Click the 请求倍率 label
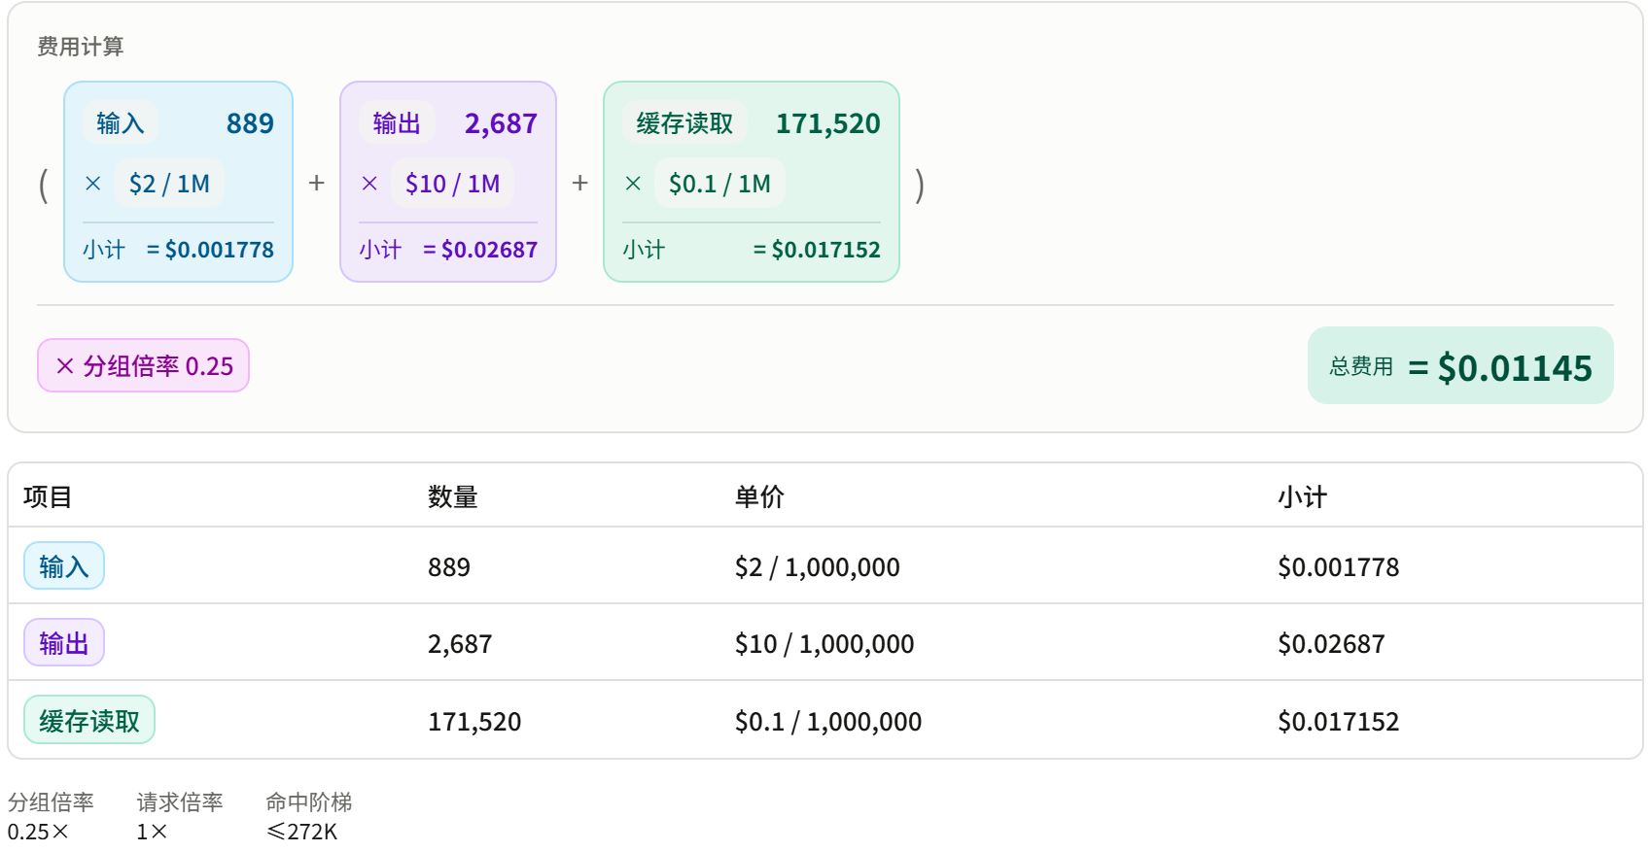The width and height of the screenshot is (1648, 852). 180,802
